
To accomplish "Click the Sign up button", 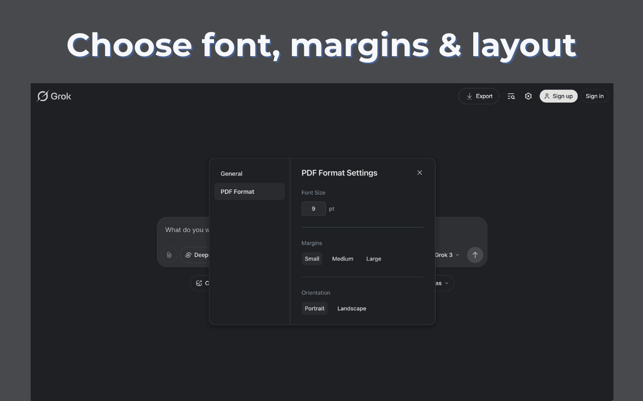I will pos(559,96).
